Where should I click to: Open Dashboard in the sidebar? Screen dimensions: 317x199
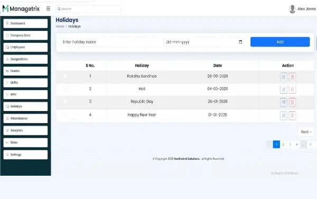25,23
